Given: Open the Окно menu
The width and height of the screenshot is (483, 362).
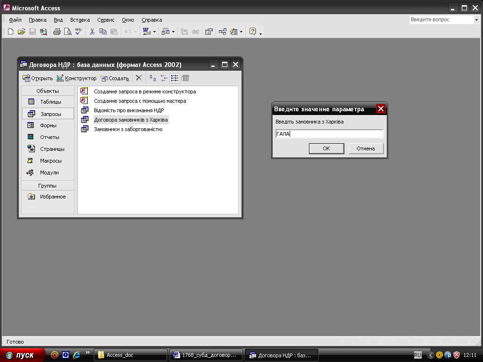Looking at the screenshot, I should (128, 20).
